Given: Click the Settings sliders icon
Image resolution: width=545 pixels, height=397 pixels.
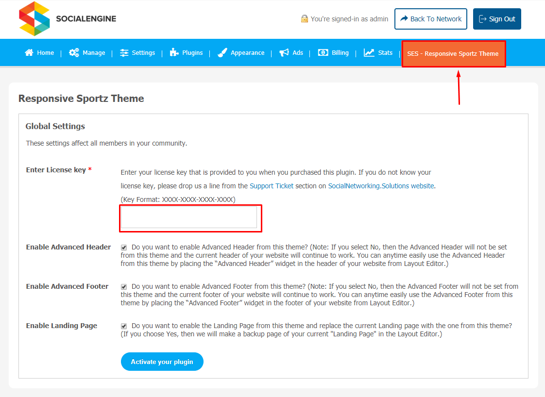Looking at the screenshot, I should (124, 53).
